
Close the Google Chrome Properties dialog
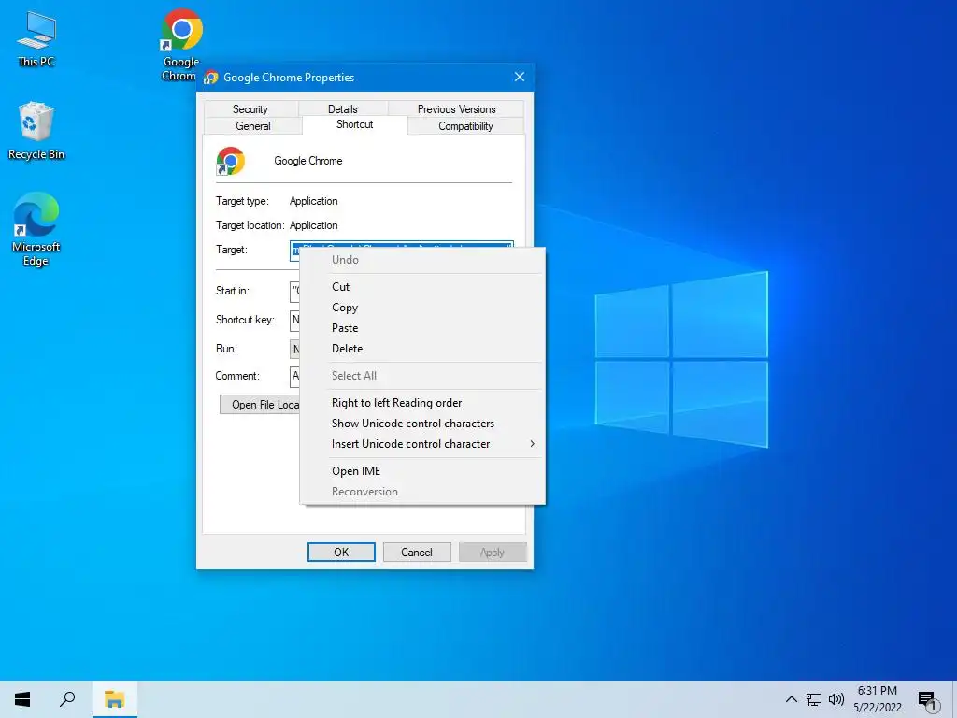[520, 77]
